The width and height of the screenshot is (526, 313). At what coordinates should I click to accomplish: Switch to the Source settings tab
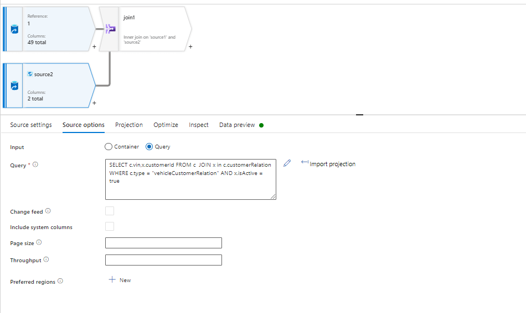coord(31,125)
